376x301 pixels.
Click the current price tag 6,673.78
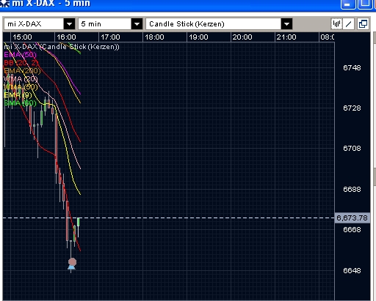(352, 218)
